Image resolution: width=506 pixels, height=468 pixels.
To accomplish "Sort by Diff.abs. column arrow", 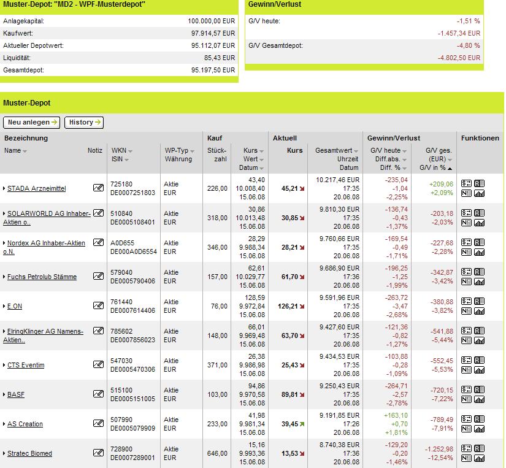I will pos(404,159).
